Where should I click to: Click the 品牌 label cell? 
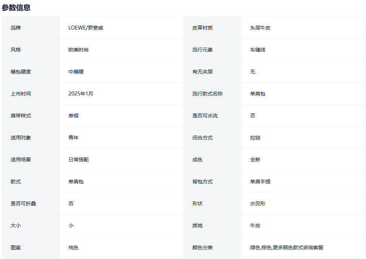point(16,28)
